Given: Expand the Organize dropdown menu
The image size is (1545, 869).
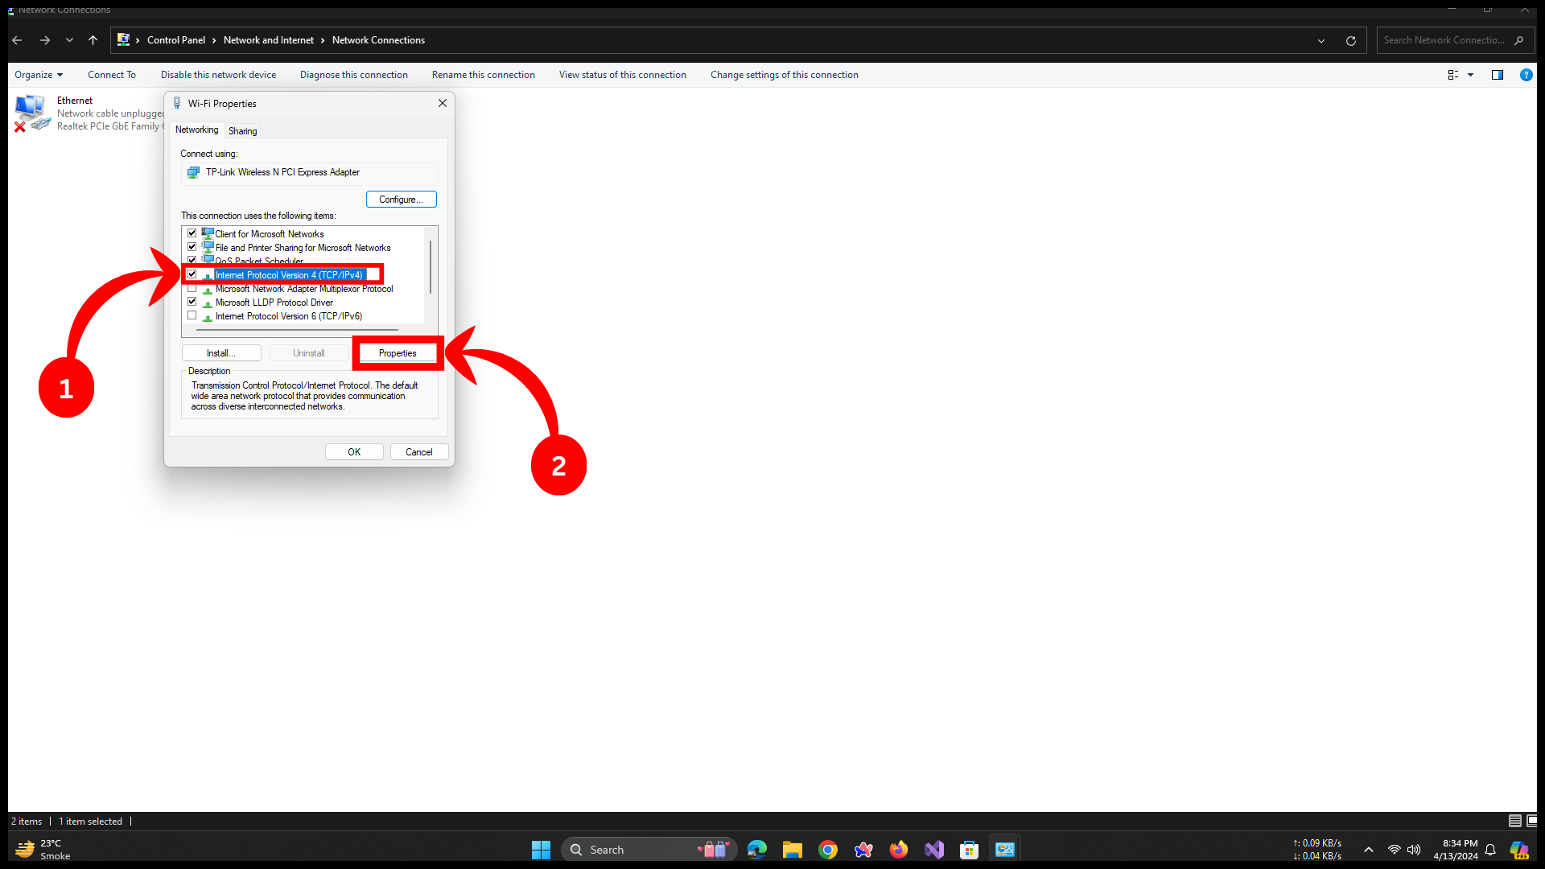Looking at the screenshot, I should [x=39, y=75].
